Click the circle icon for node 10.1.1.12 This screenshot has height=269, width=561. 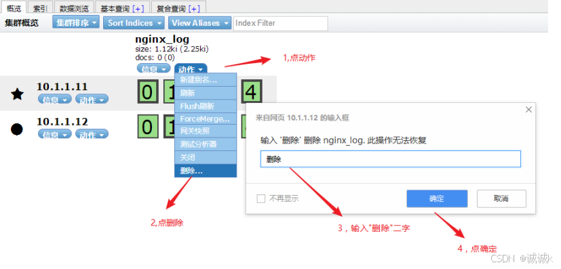point(17,129)
